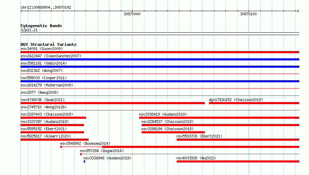Open variant esv3581161 (Uddin2014) label
The width and height of the screenshot is (309, 175).
coord(44,63)
